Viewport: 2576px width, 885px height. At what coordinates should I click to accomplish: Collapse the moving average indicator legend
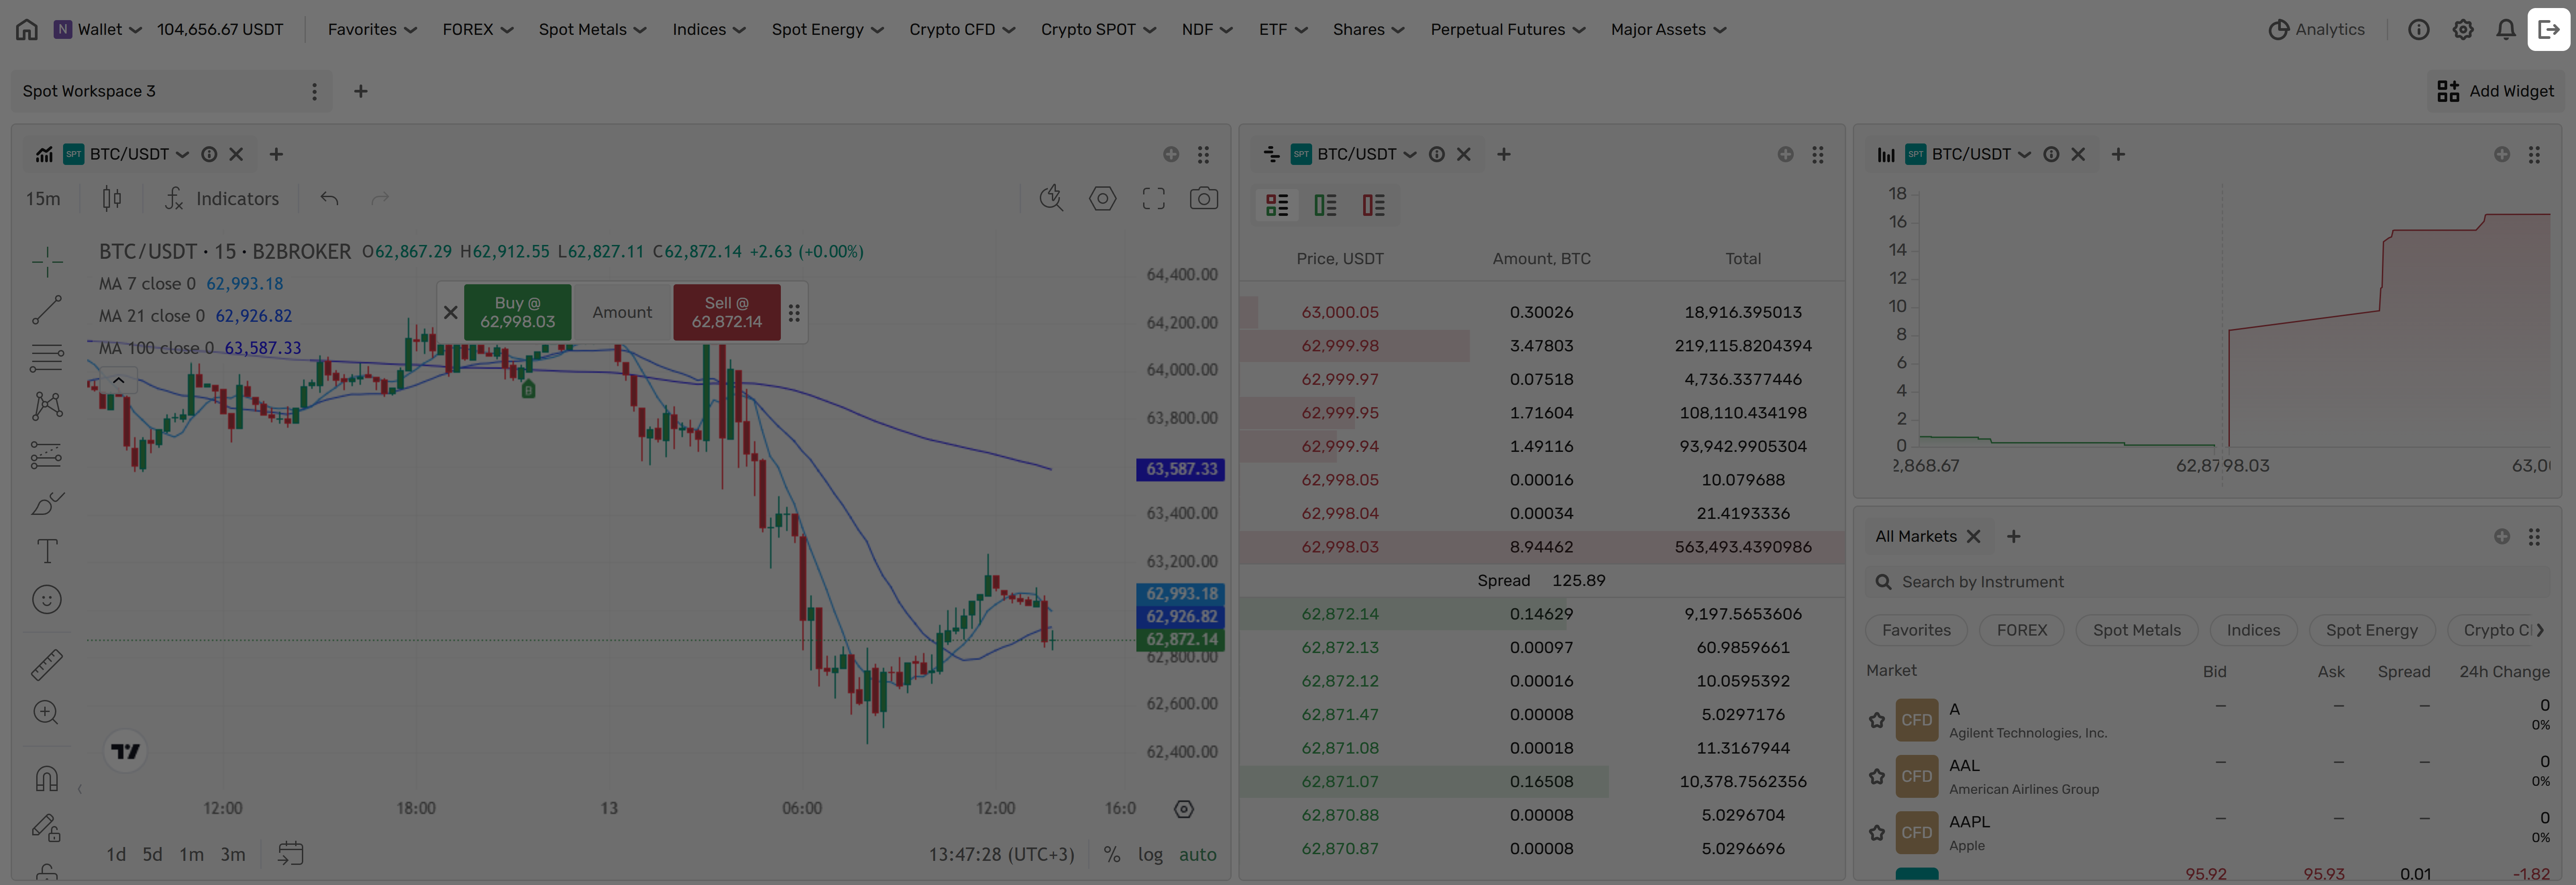click(118, 380)
